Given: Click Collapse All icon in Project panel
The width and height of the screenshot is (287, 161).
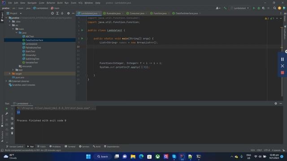Looking at the screenshot, I should [62, 13].
